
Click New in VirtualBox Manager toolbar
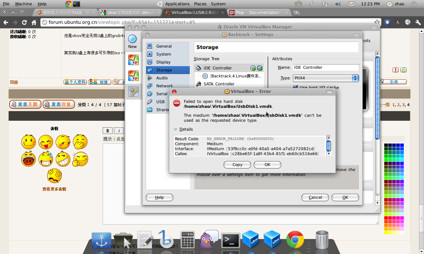pyautogui.click(x=132, y=41)
